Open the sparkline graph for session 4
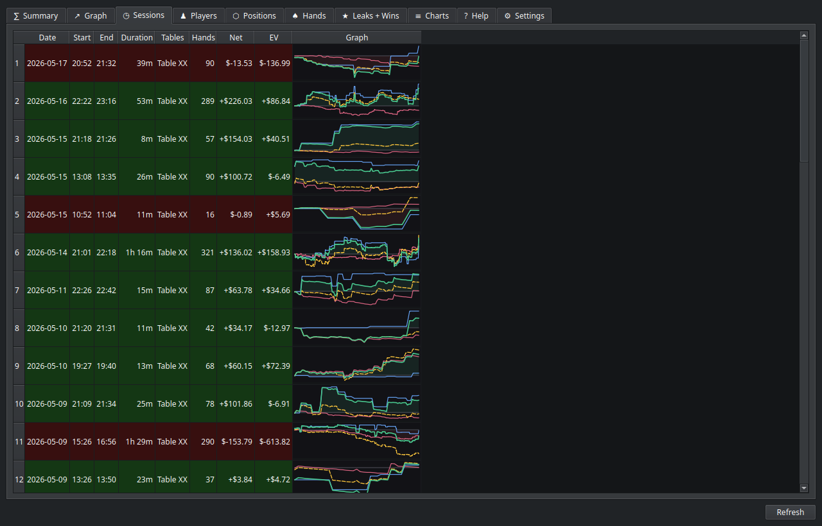The width and height of the screenshot is (822, 526). pyautogui.click(x=357, y=176)
